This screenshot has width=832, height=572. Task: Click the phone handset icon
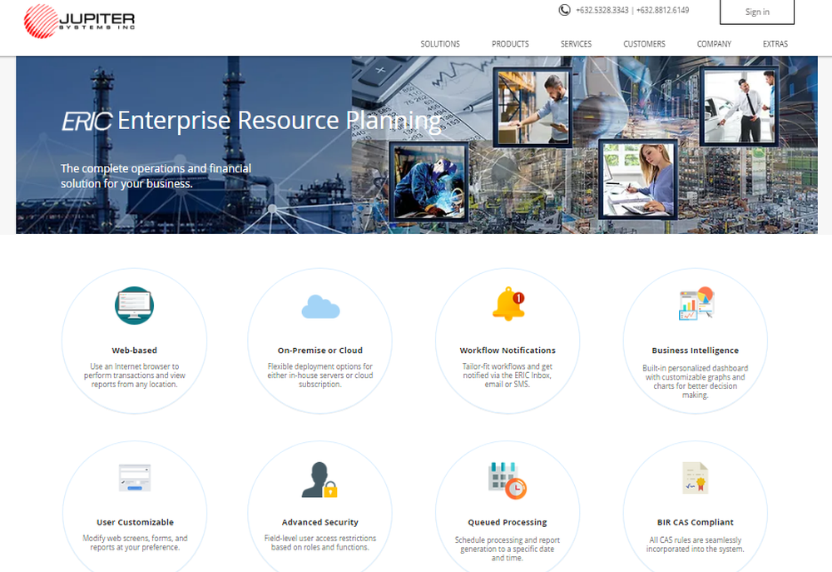[x=565, y=10]
